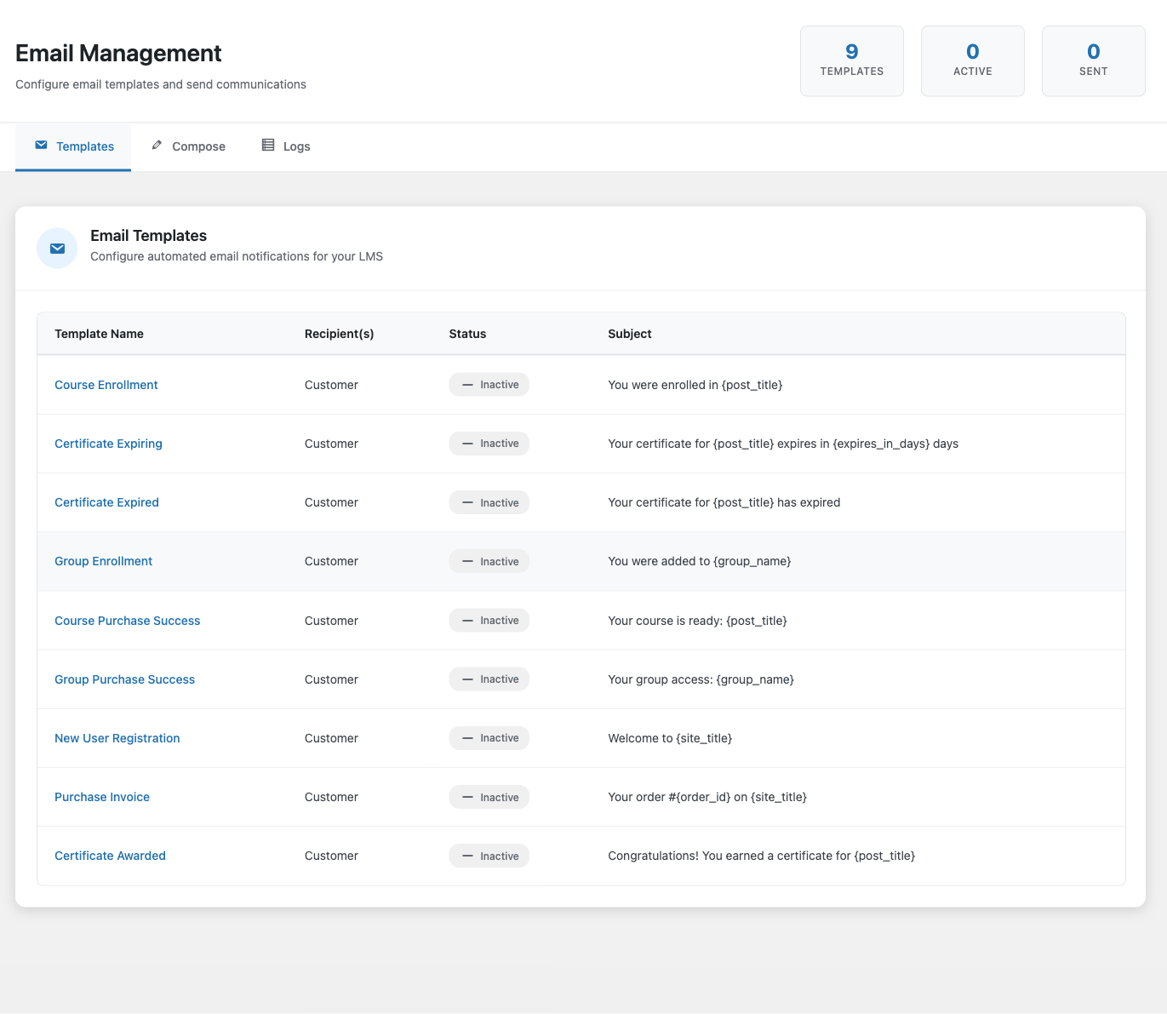Activate the Group Enrollment status toggle

[489, 561]
